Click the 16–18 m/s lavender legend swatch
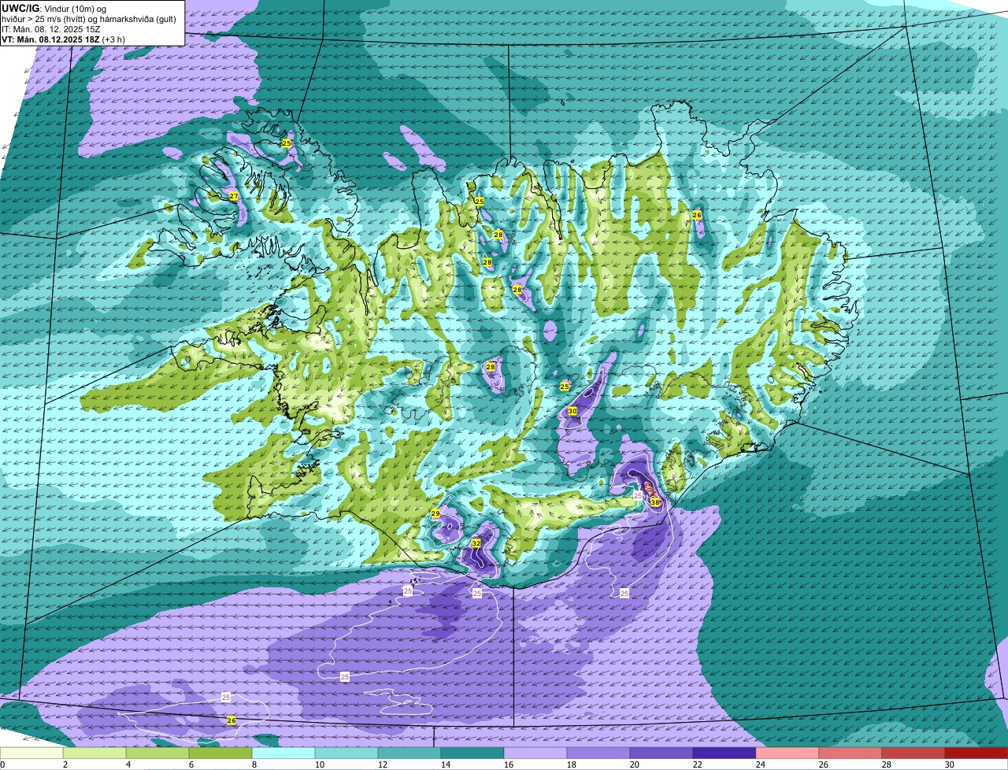Viewport: 1008px width, 770px height. click(x=535, y=753)
